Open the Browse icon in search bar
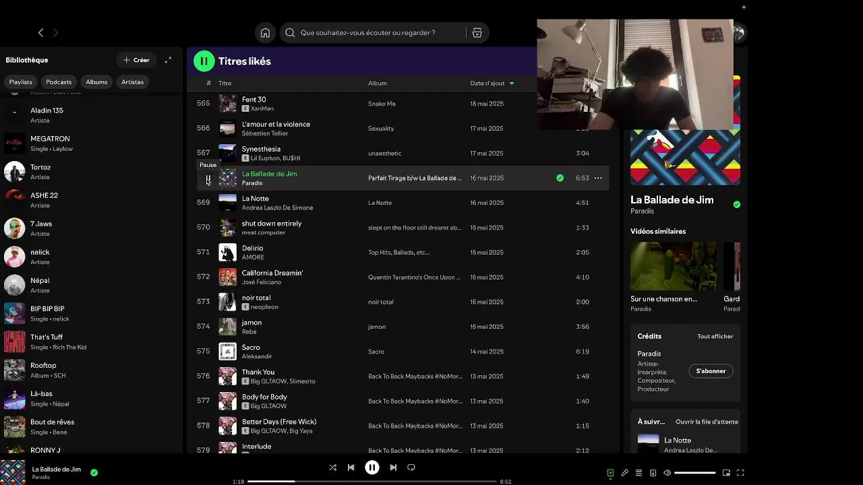The width and height of the screenshot is (863, 485). [477, 32]
